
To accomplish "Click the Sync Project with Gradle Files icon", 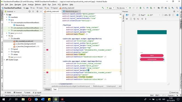I will pyautogui.click(x=166, y=8).
